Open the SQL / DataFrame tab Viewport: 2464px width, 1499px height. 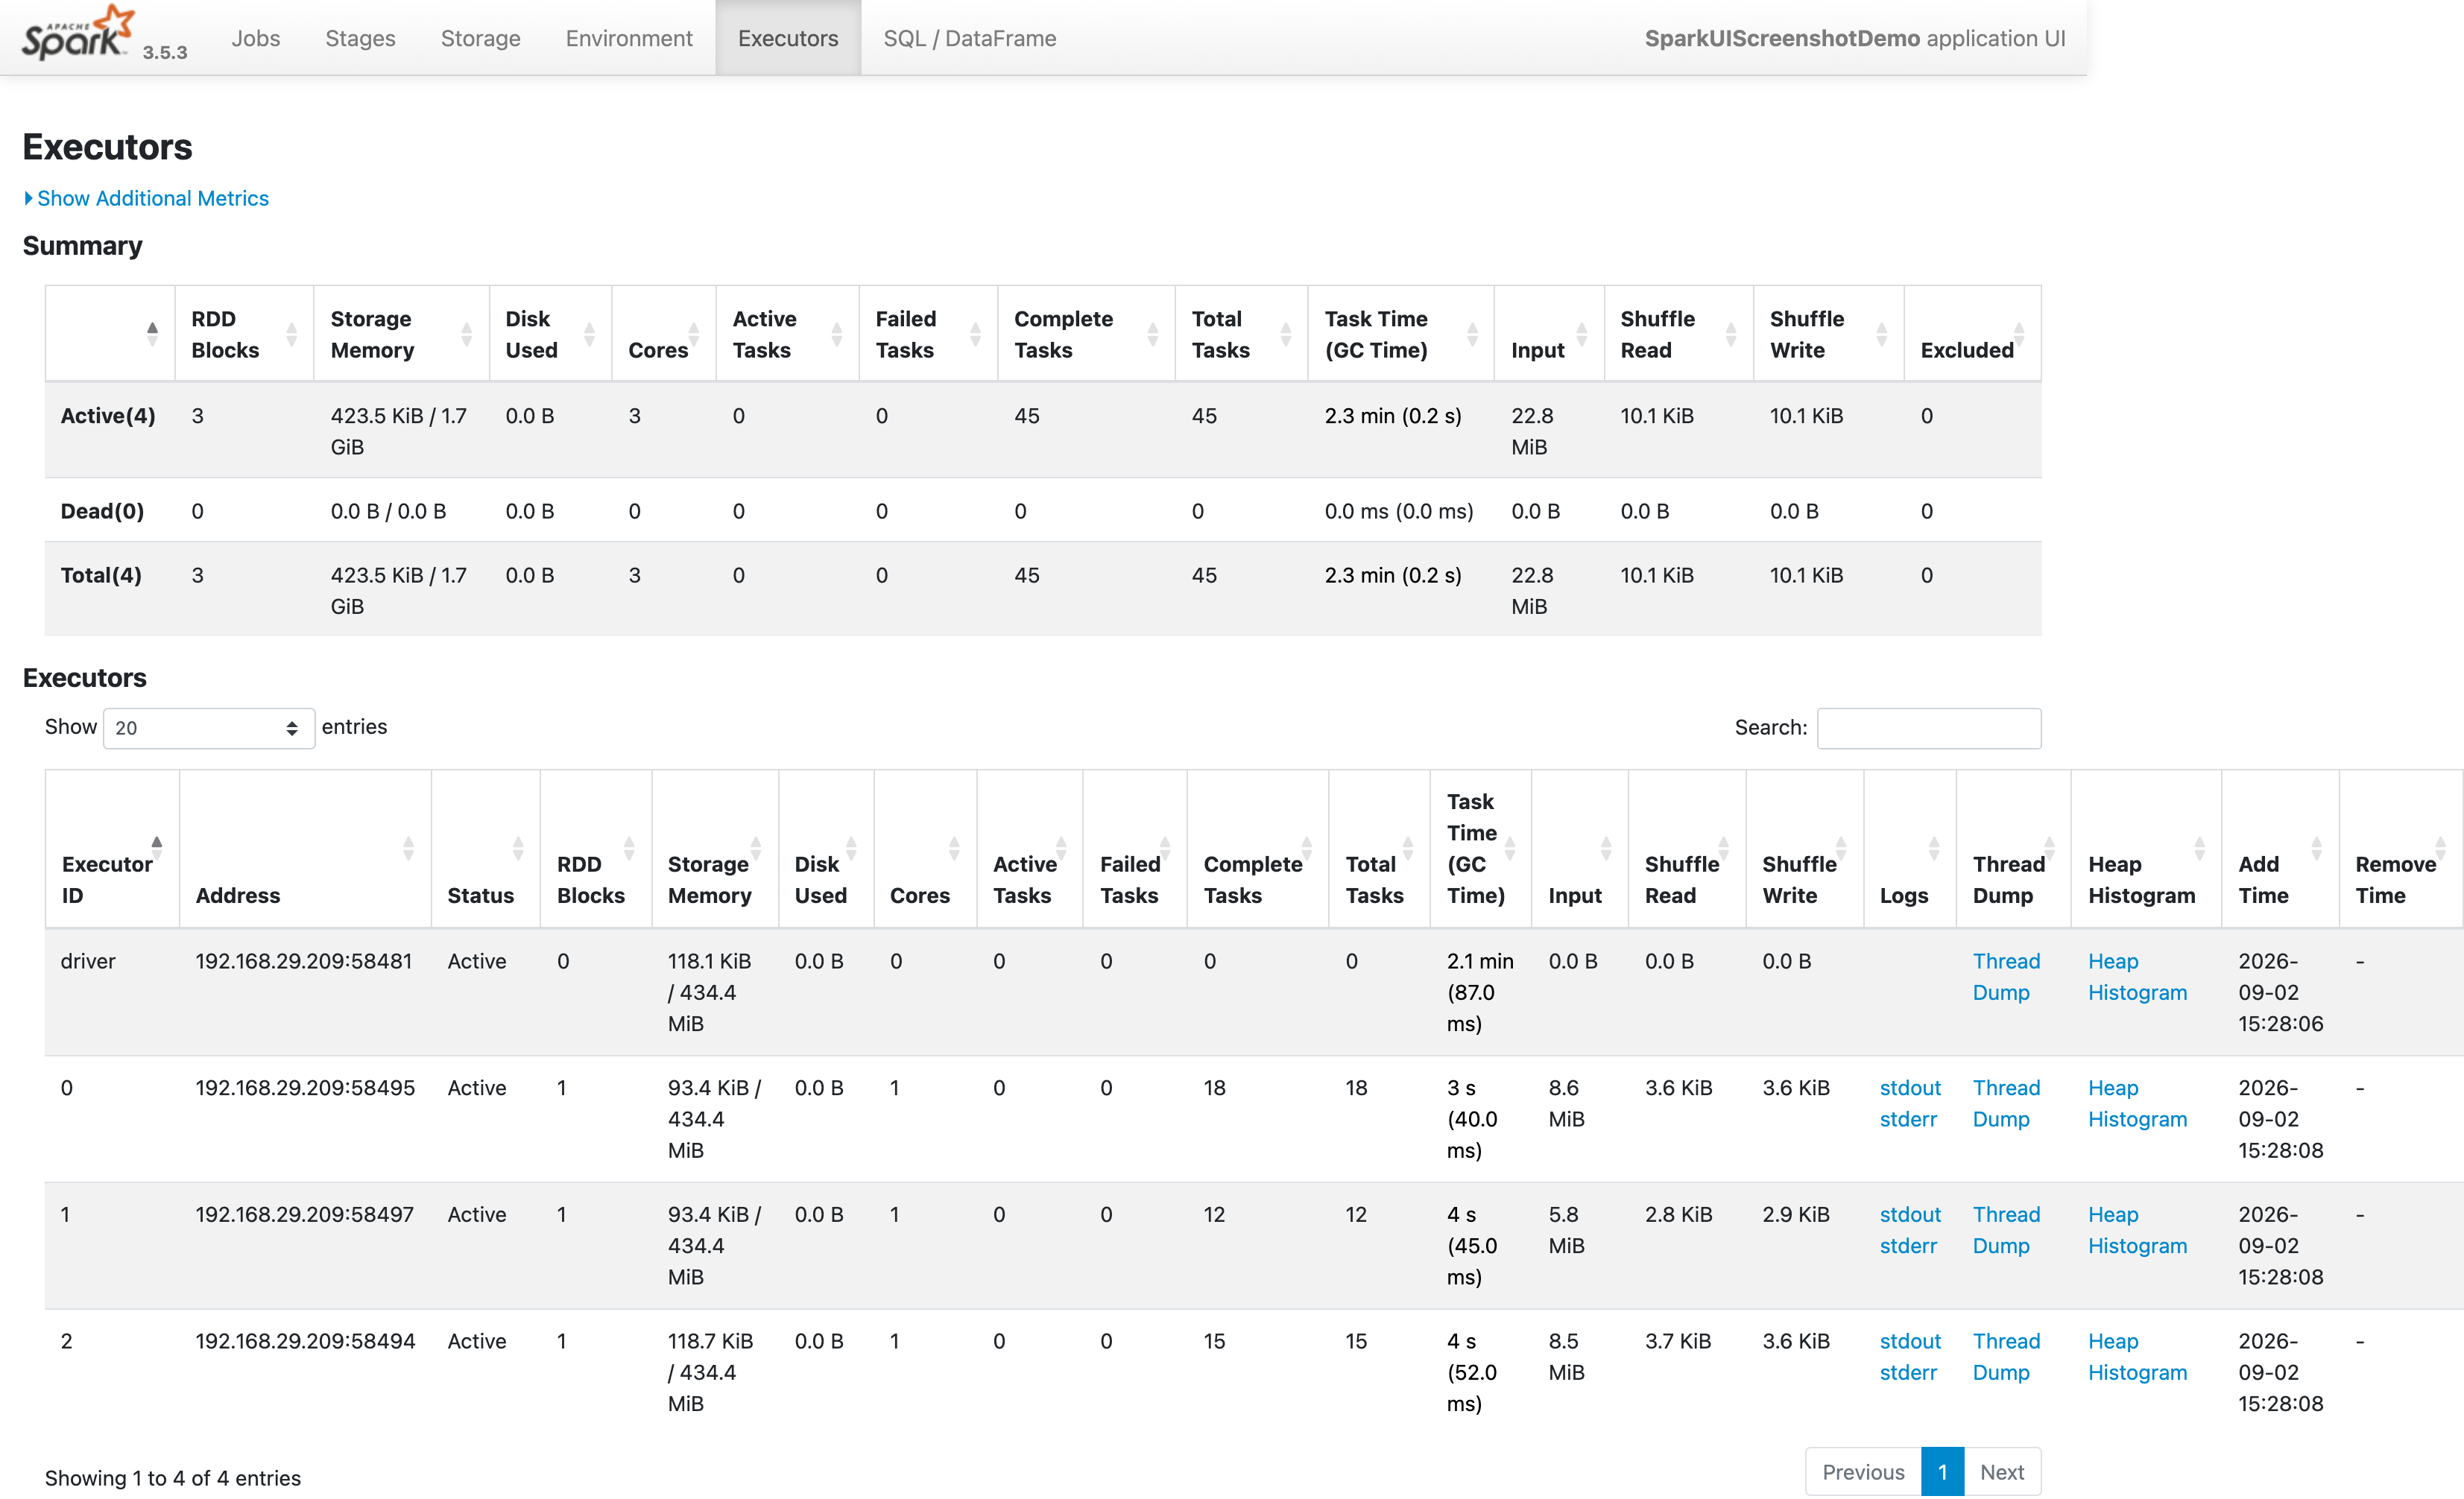969,38
